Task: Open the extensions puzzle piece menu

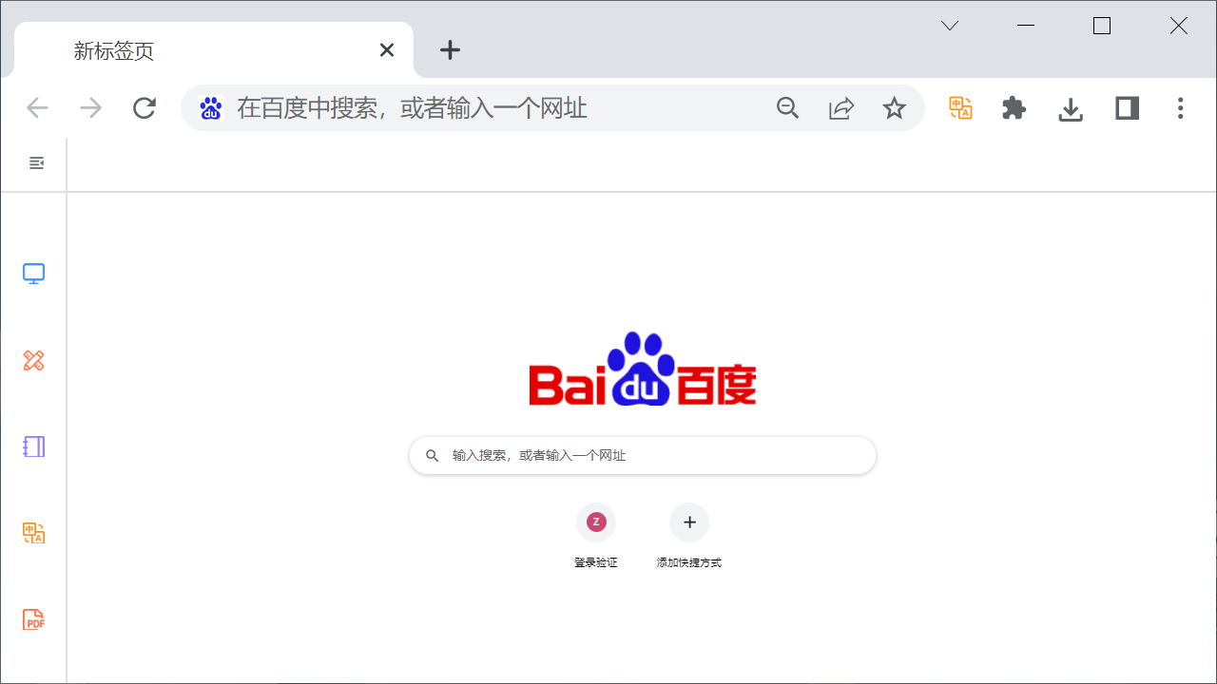Action: click(x=1014, y=108)
